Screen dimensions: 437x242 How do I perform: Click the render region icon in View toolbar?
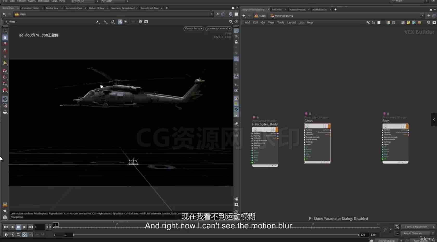(x=126, y=22)
